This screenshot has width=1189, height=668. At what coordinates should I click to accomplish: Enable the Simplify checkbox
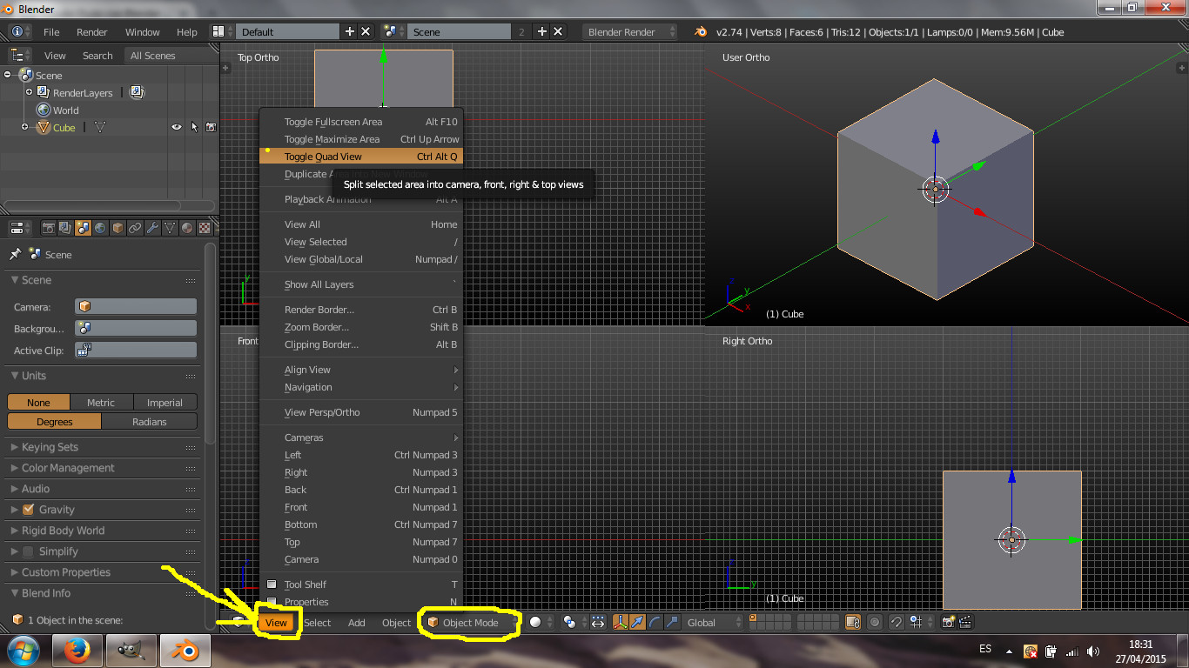(28, 551)
